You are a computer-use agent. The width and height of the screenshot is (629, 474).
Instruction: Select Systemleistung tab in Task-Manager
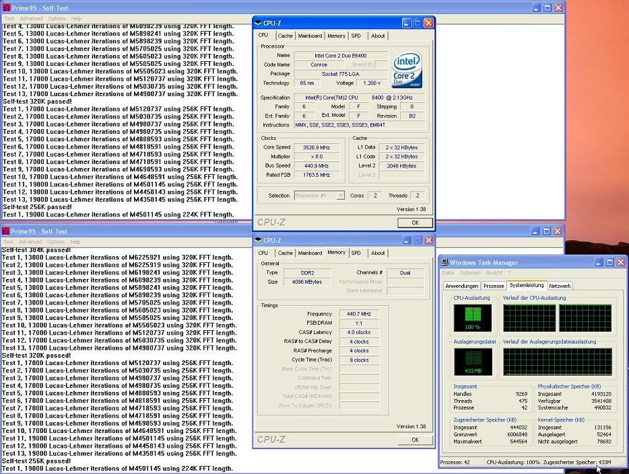(527, 285)
